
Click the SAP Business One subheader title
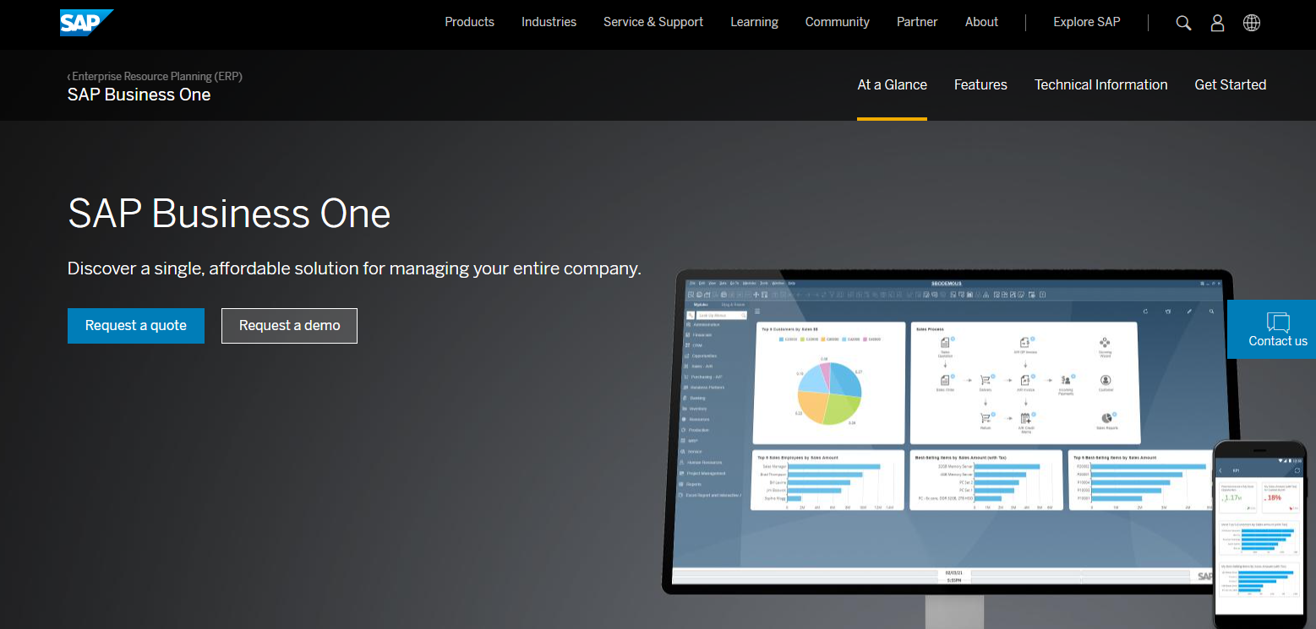(139, 95)
